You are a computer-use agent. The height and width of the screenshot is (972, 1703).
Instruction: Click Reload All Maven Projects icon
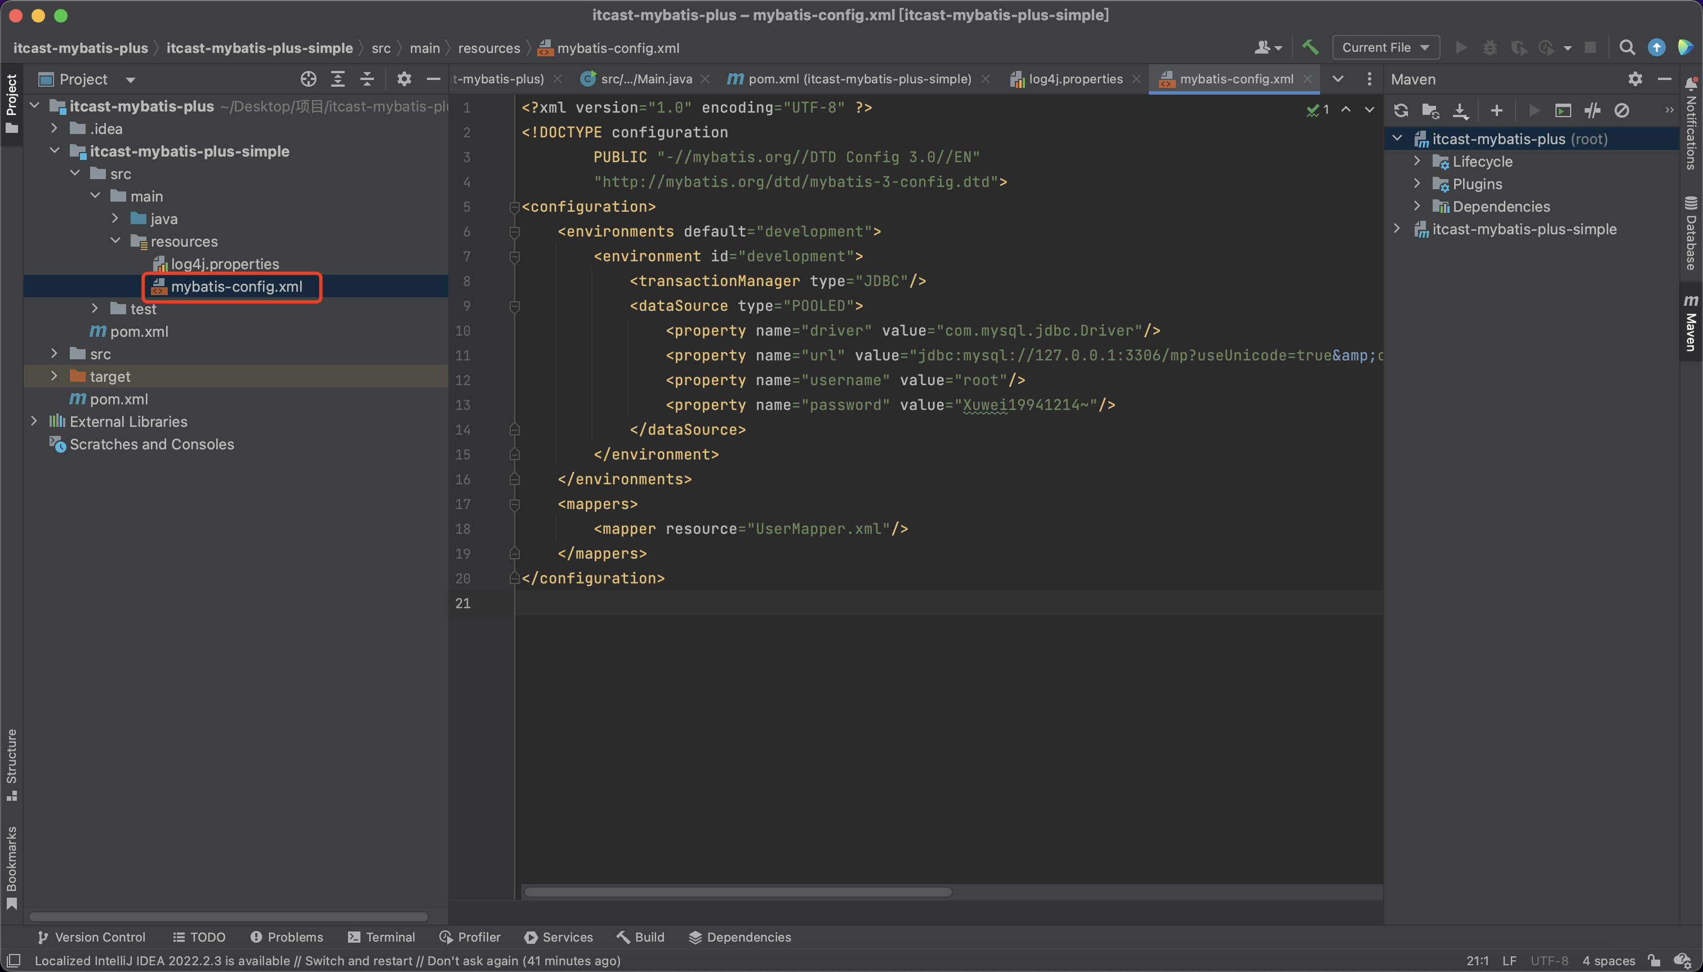(1401, 110)
